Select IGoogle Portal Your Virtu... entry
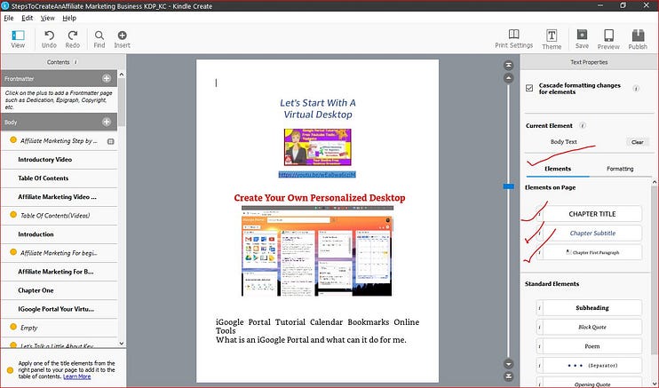The width and height of the screenshot is (659, 388). (x=59, y=309)
